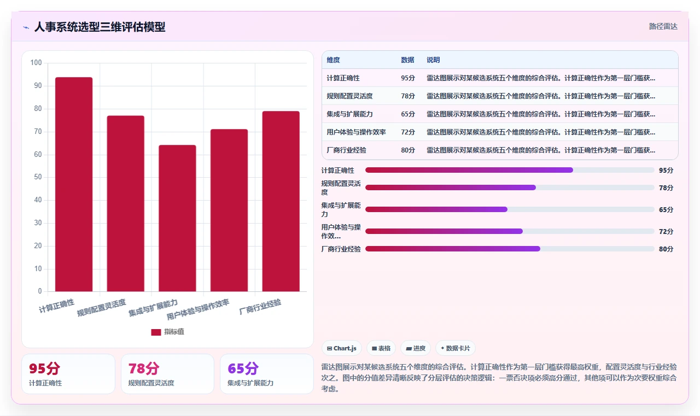Open the 65分 集成与扩展能力 data card
This screenshot has height=416, width=700.
click(267, 374)
